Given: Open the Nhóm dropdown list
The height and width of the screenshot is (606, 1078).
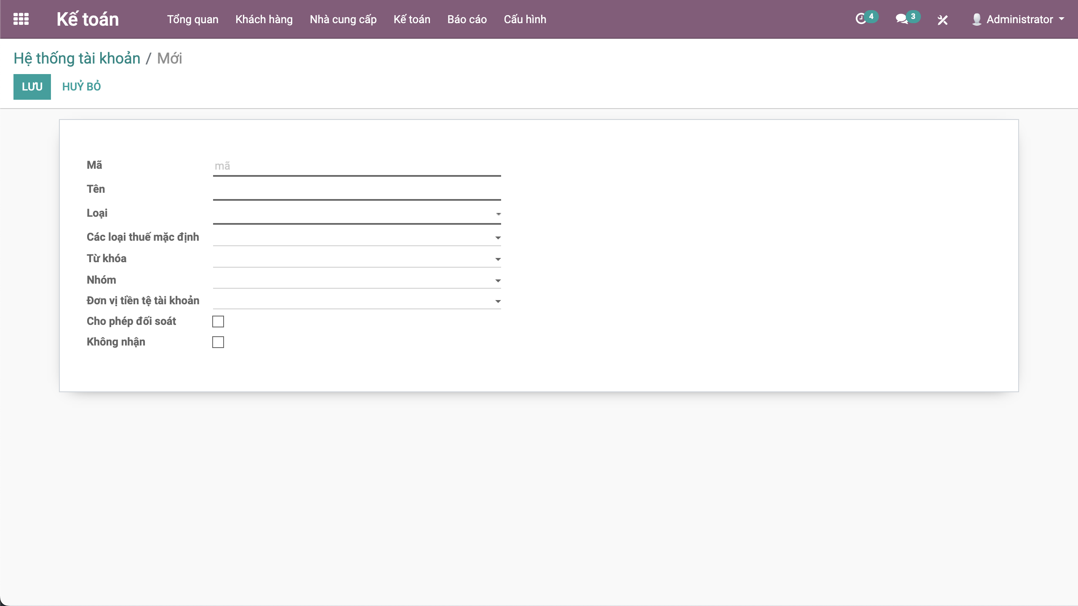Looking at the screenshot, I should (x=498, y=281).
